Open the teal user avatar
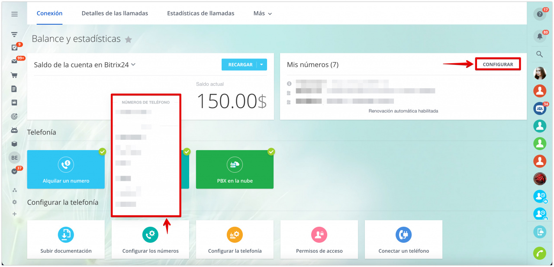 [x=540, y=126]
